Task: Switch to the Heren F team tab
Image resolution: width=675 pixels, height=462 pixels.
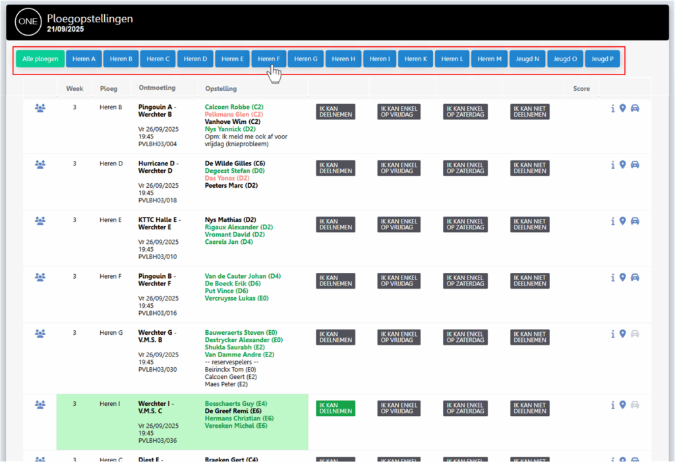Action: (x=268, y=59)
